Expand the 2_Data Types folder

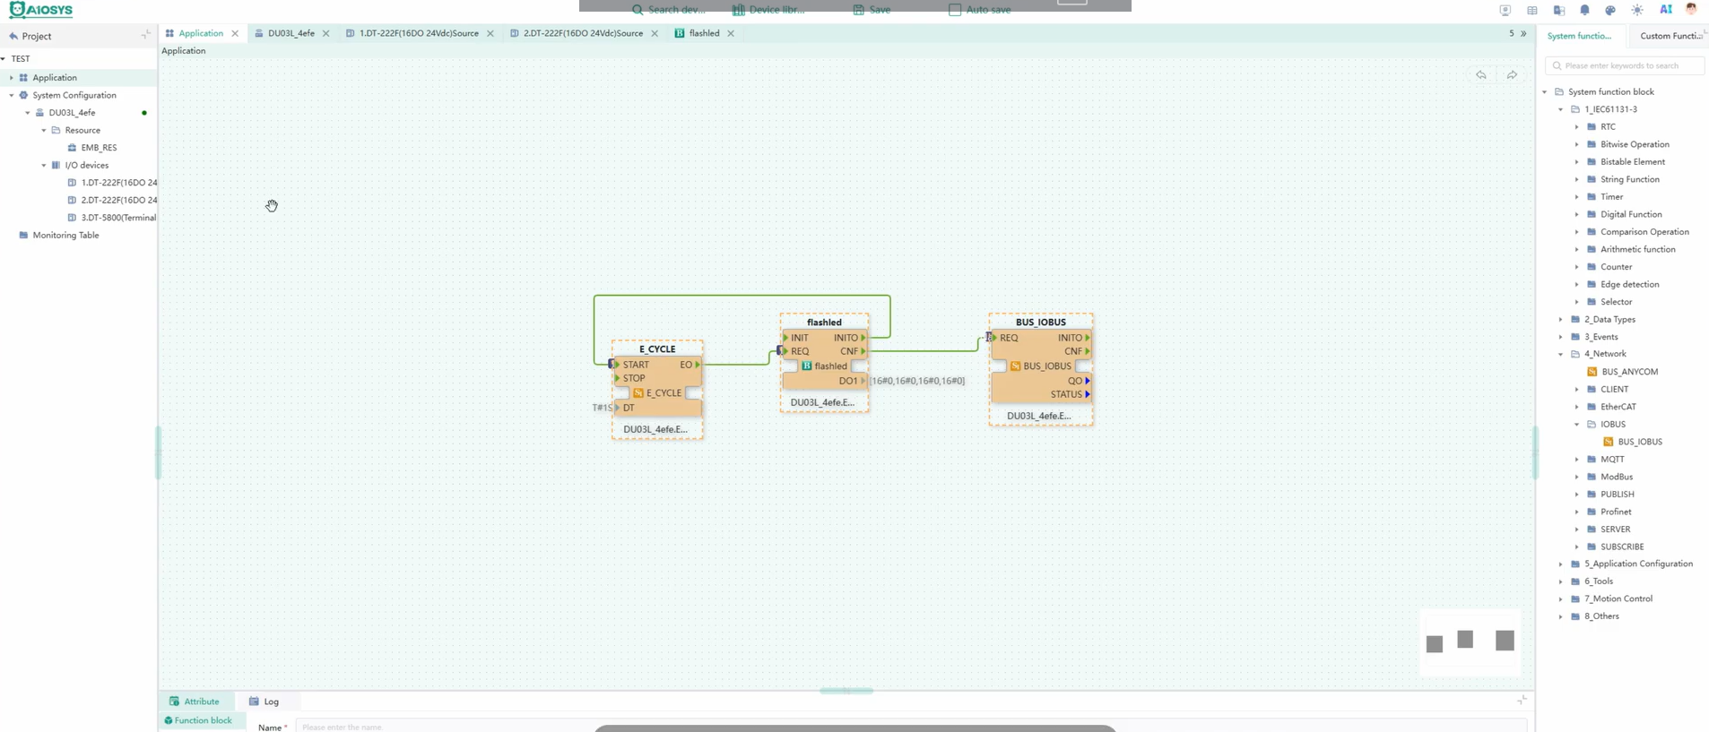[1560, 320]
